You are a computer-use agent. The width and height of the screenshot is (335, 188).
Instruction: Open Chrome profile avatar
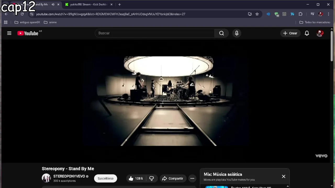coord(320,14)
